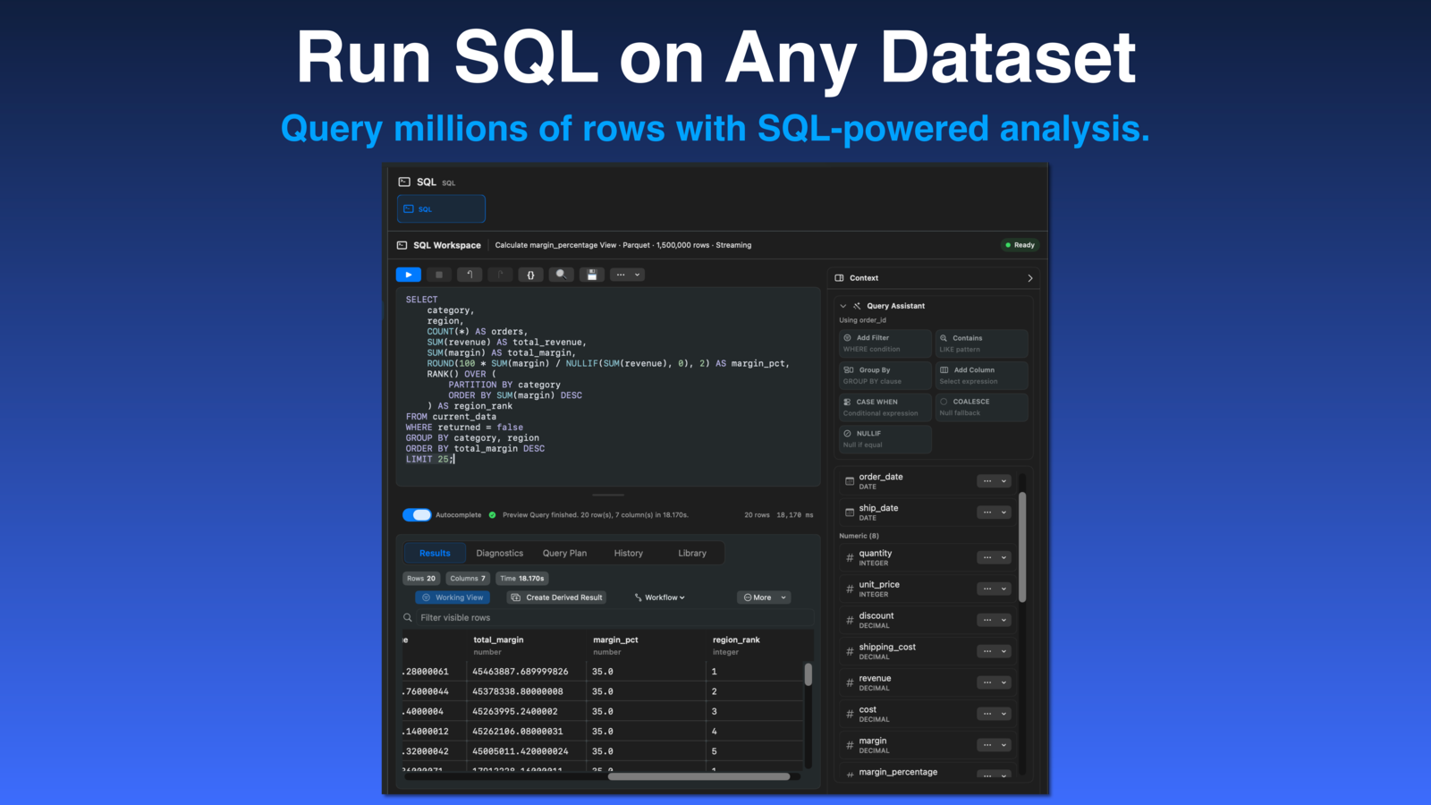Insert NULLIF null if equal
Viewport: 1431px width, 805px height.
[885, 439]
